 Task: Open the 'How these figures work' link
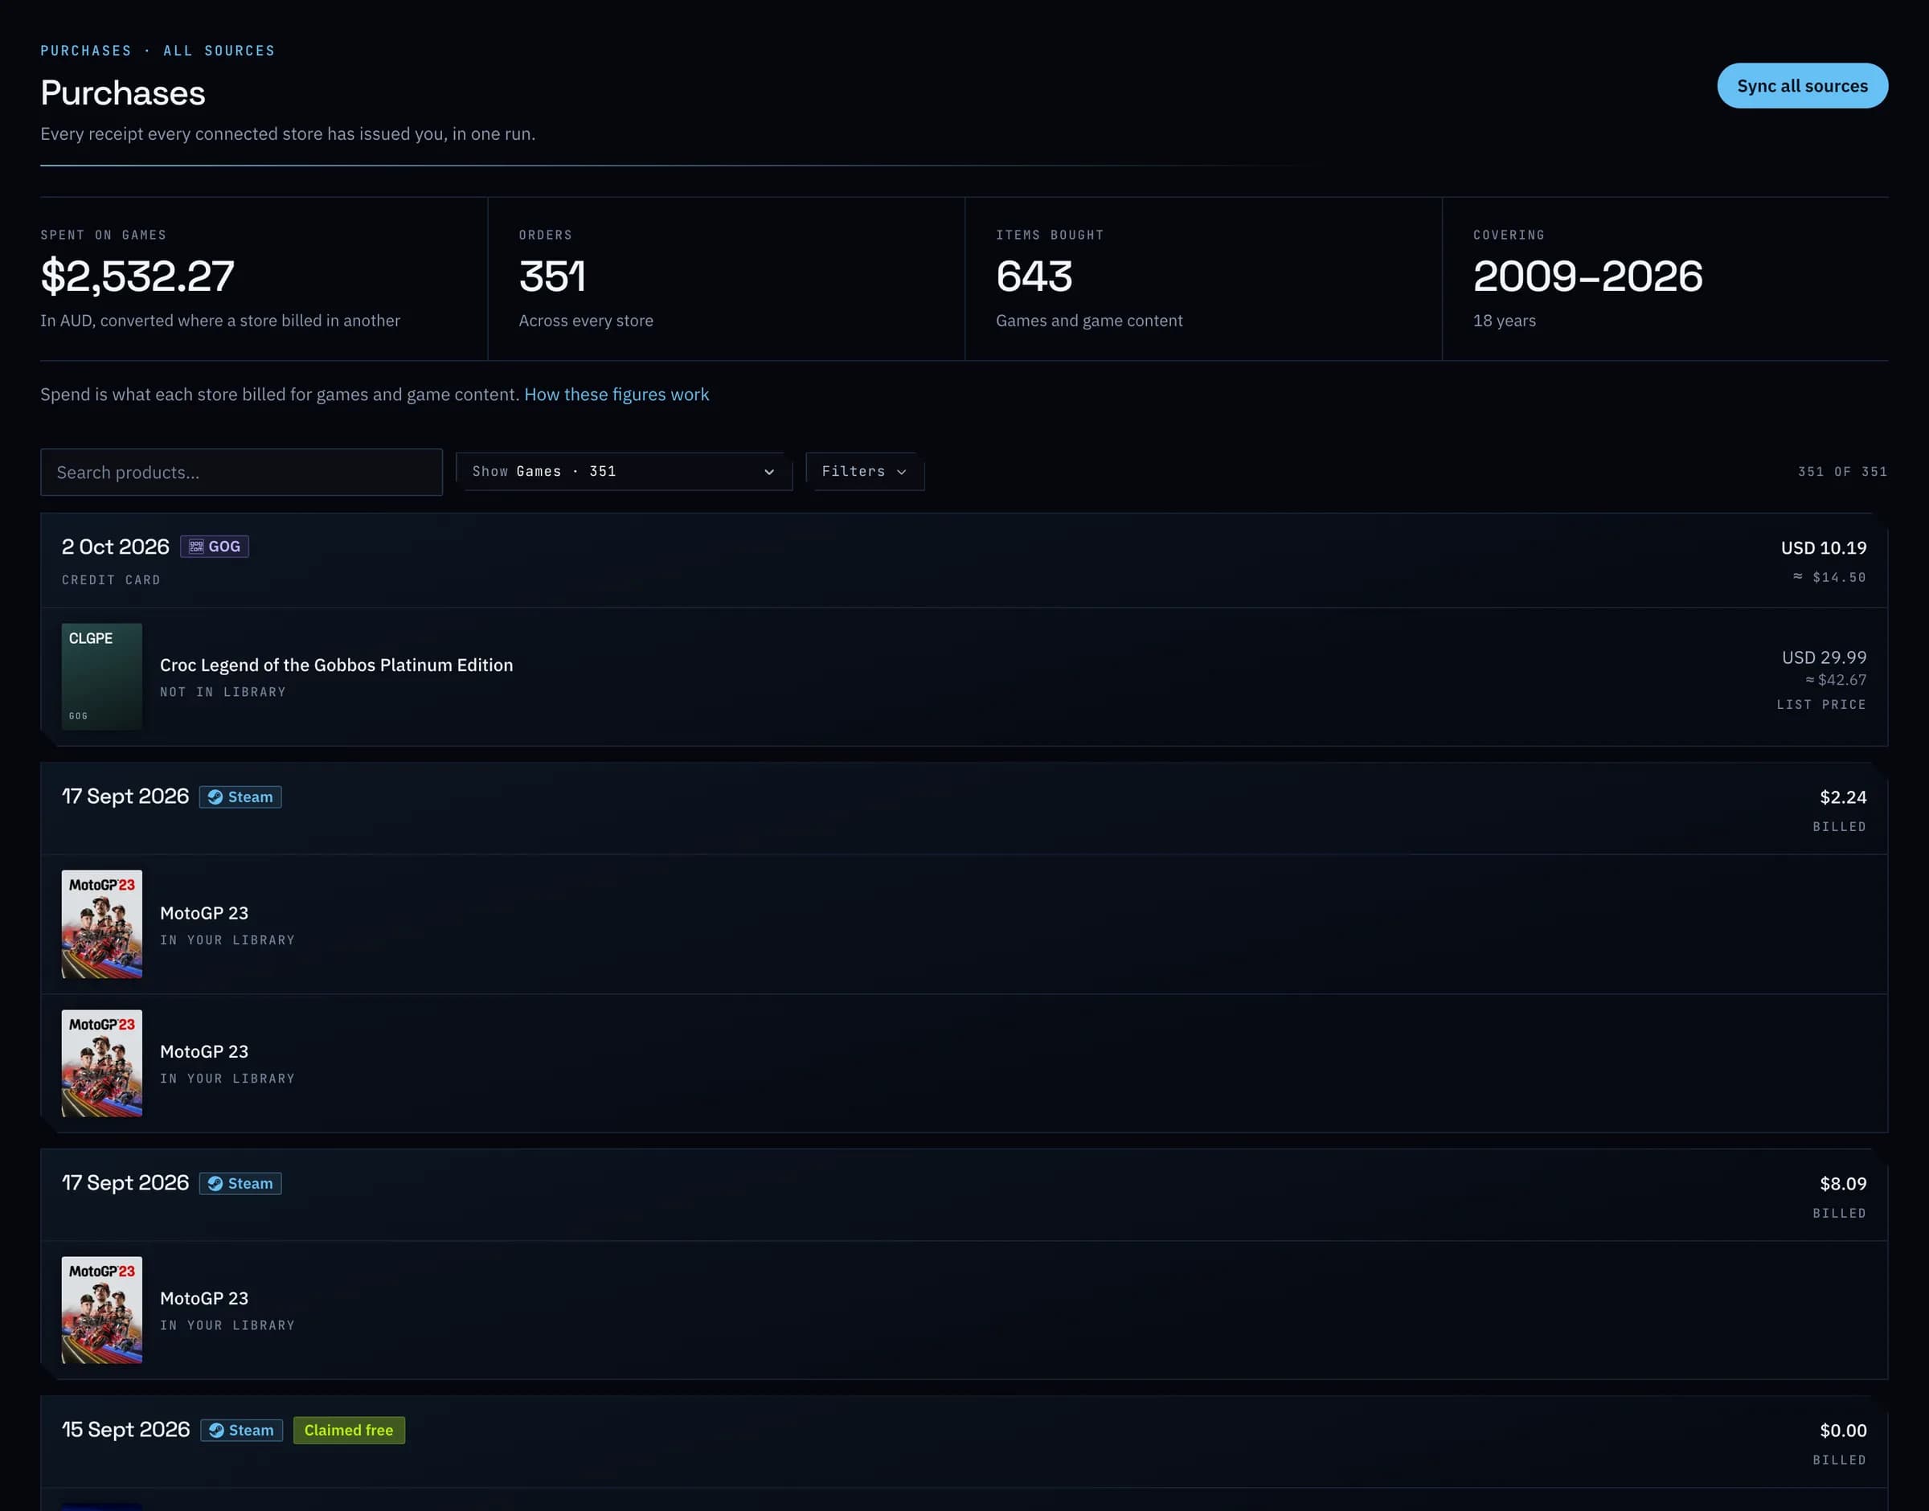click(x=616, y=395)
